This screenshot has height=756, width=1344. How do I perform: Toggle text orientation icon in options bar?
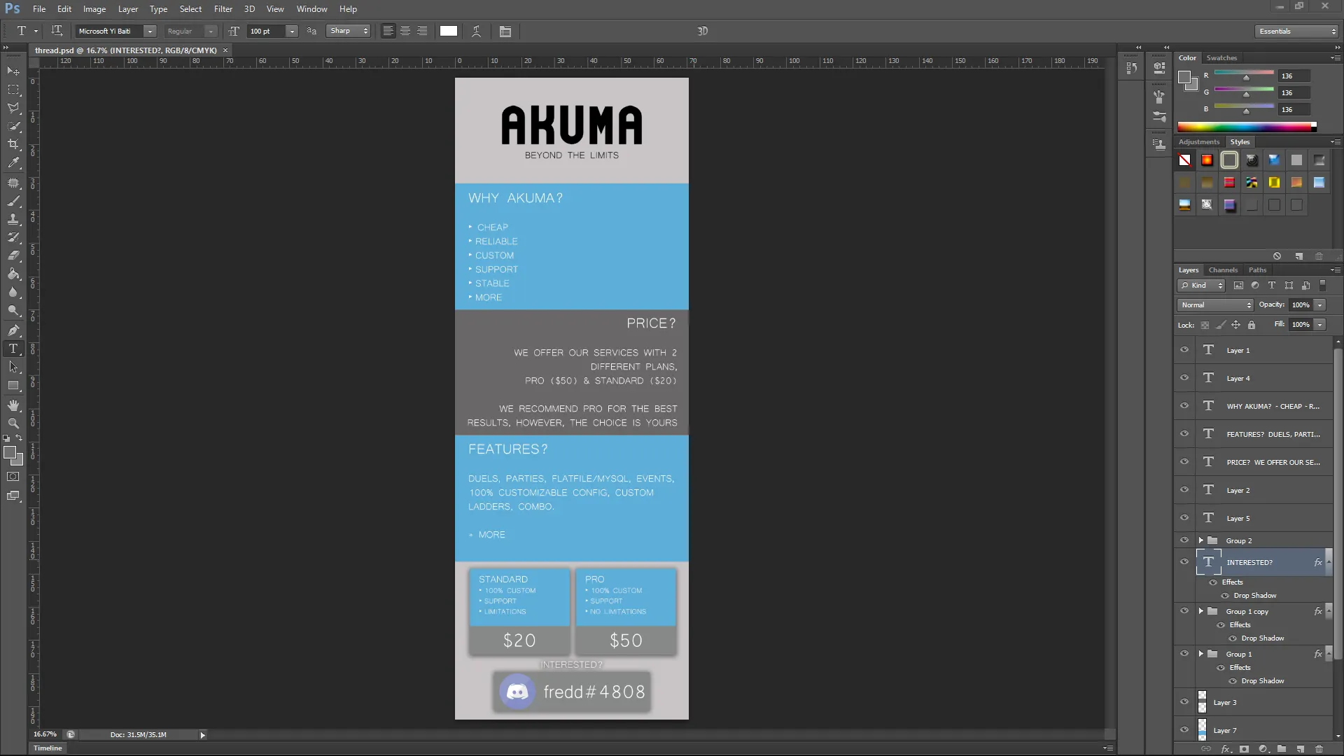(x=57, y=31)
